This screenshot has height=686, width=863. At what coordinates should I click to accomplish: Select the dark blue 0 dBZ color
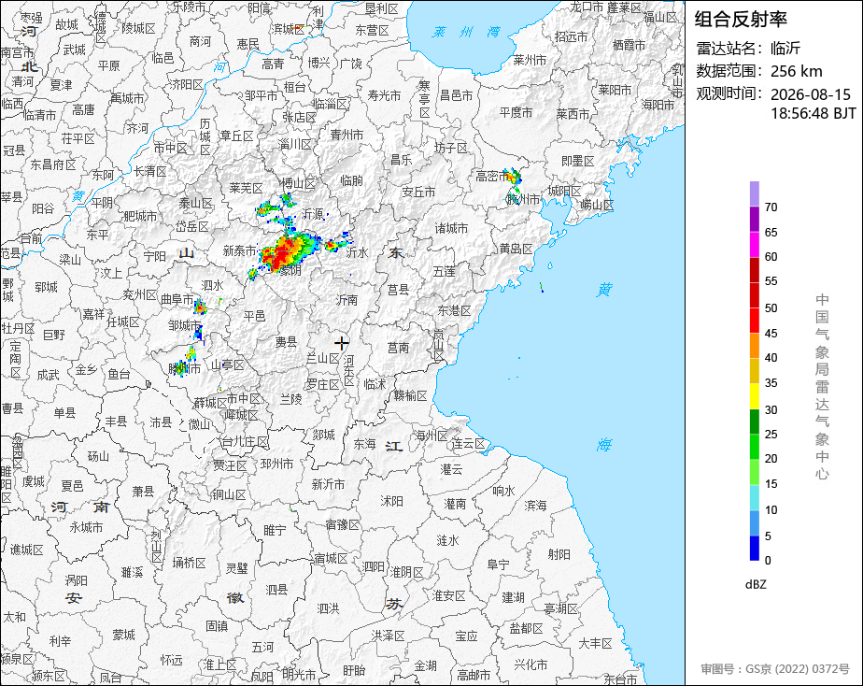(x=754, y=549)
